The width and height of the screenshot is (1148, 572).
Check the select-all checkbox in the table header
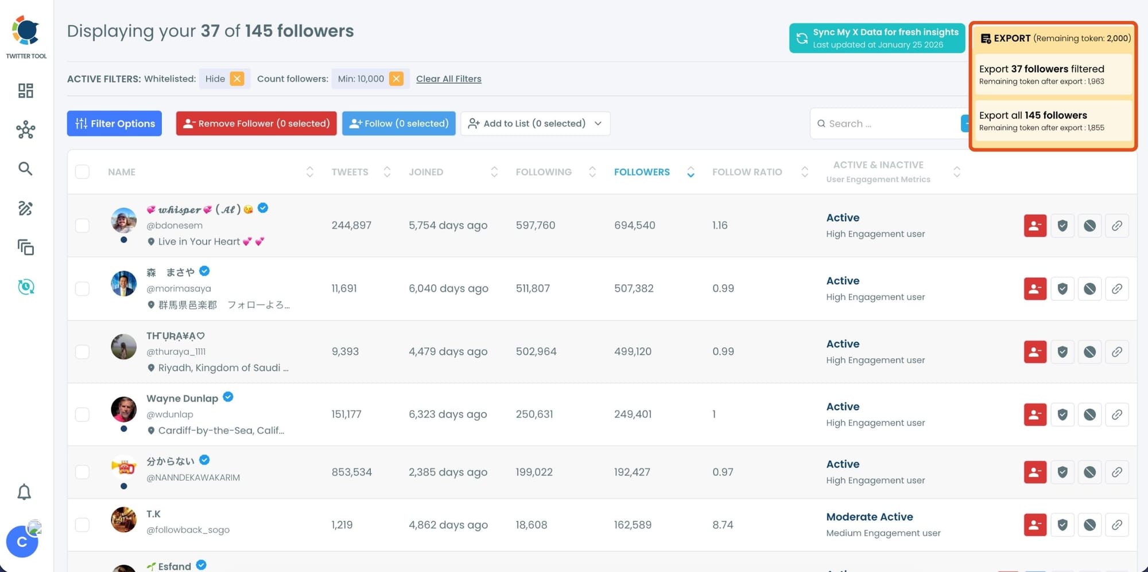(x=82, y=171)
